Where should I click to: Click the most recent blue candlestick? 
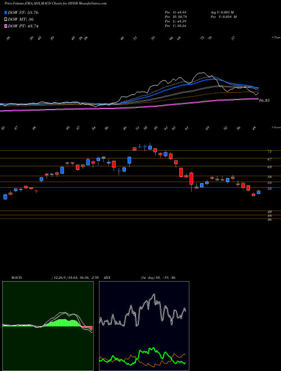259,192
